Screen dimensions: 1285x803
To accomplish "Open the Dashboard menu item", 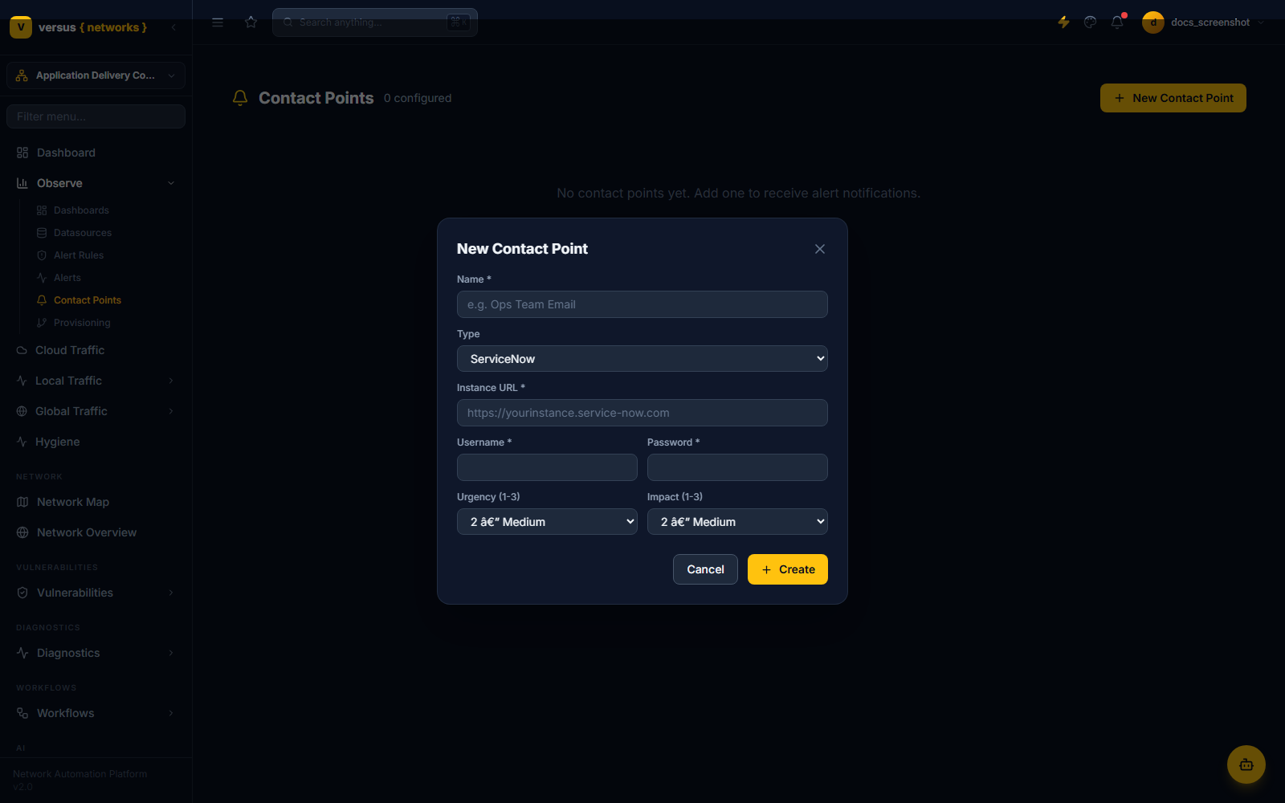I will [x=96, y=153].
